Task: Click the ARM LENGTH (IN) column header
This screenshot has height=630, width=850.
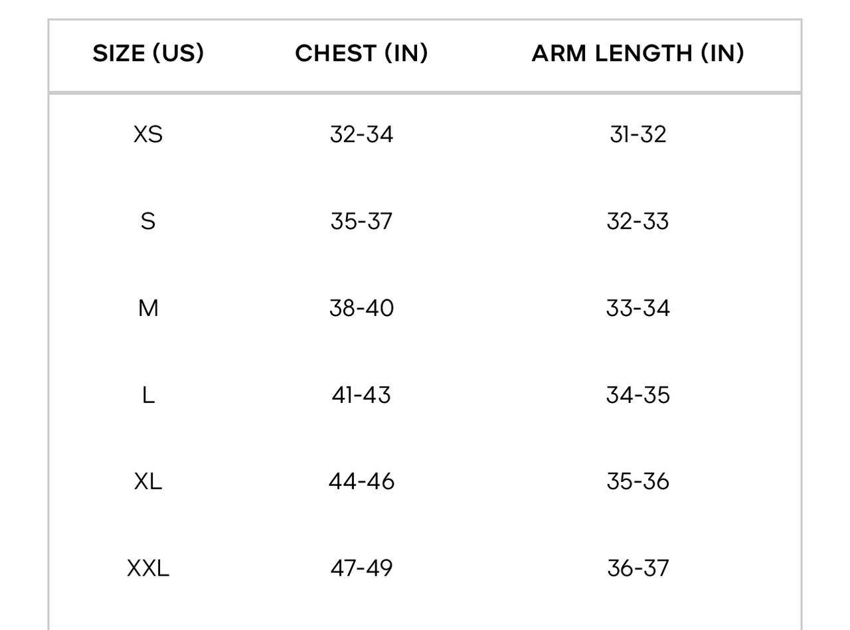Action: click(x=637, y=53)
